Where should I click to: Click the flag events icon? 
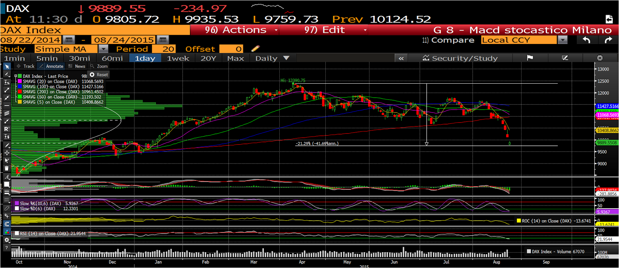click(x=530, y=58)
